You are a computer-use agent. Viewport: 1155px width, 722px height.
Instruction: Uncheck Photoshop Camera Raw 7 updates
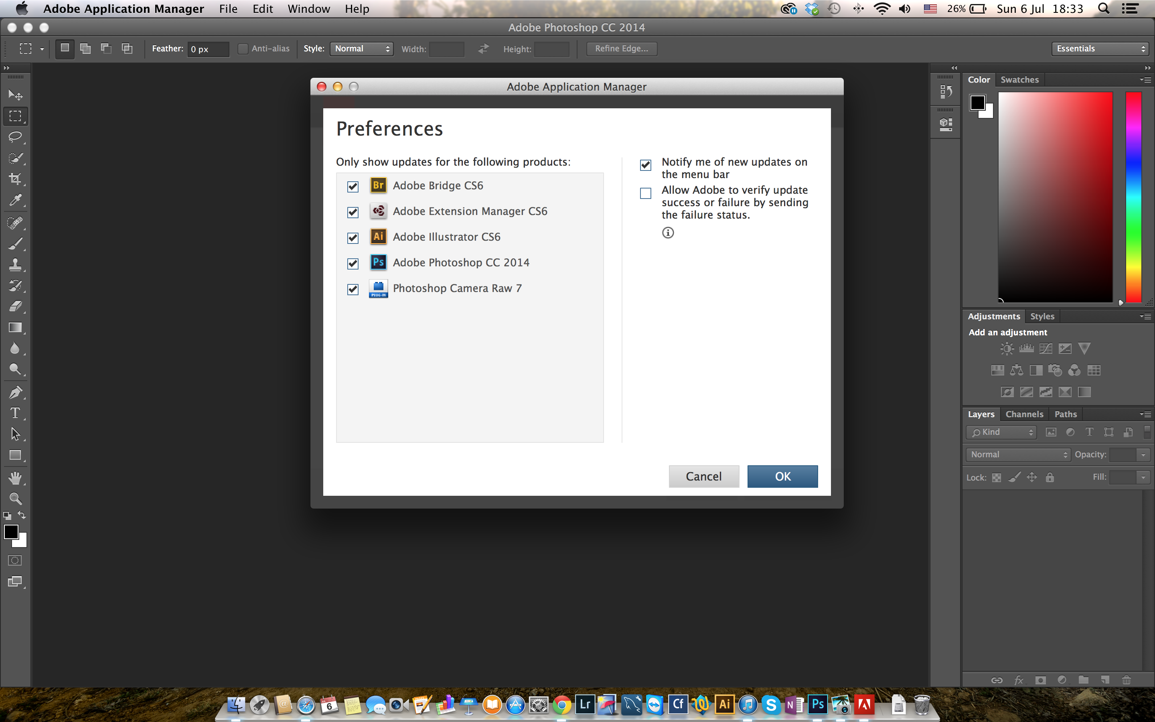click(353, 289)
